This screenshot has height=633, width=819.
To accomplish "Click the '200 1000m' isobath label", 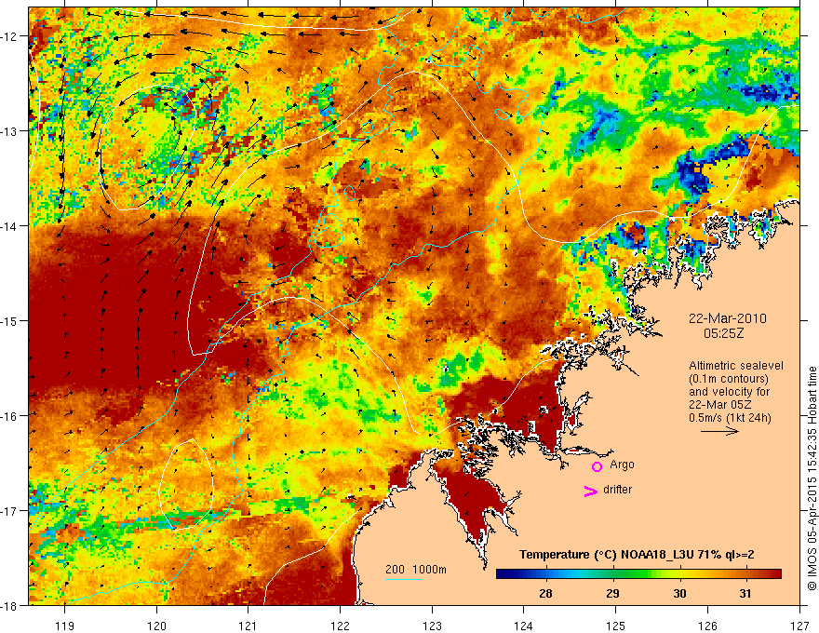I will click(416, 570).
